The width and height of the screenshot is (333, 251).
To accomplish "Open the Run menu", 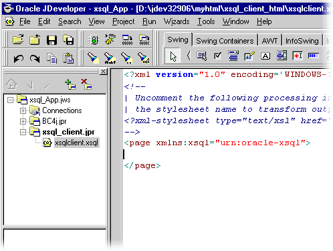I will 149,21.
